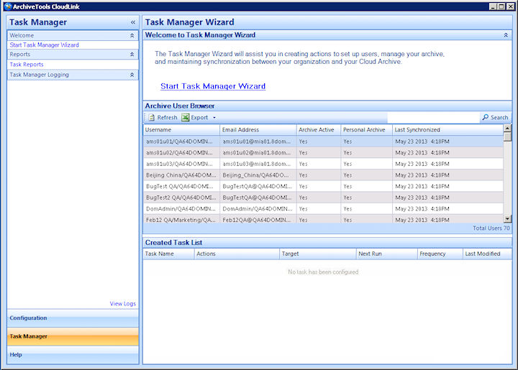The width and height of the screenshot is (518, 370).
Task: Click Frequency column header
Action: click(440, 254)
